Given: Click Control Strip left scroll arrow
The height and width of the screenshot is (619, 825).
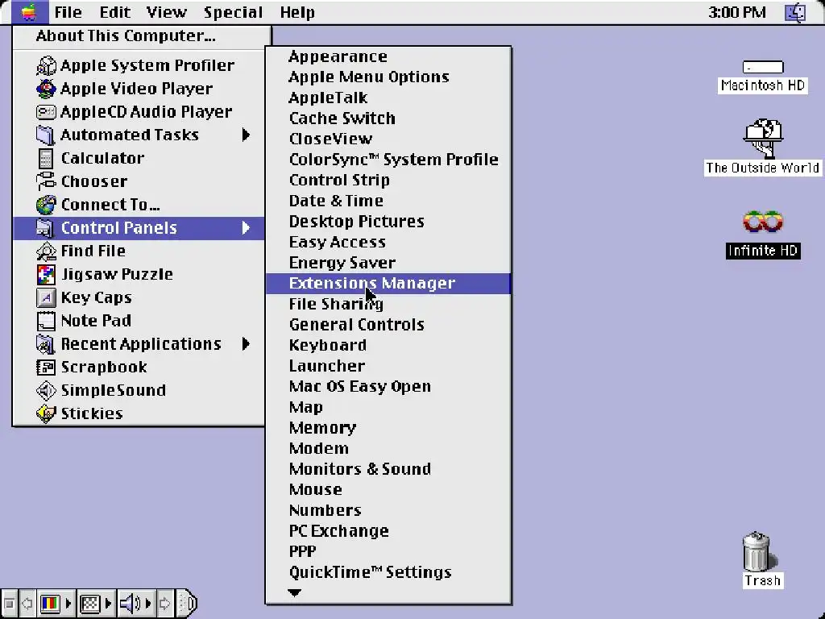Looking at the screenshot, I should pos(27,603).
